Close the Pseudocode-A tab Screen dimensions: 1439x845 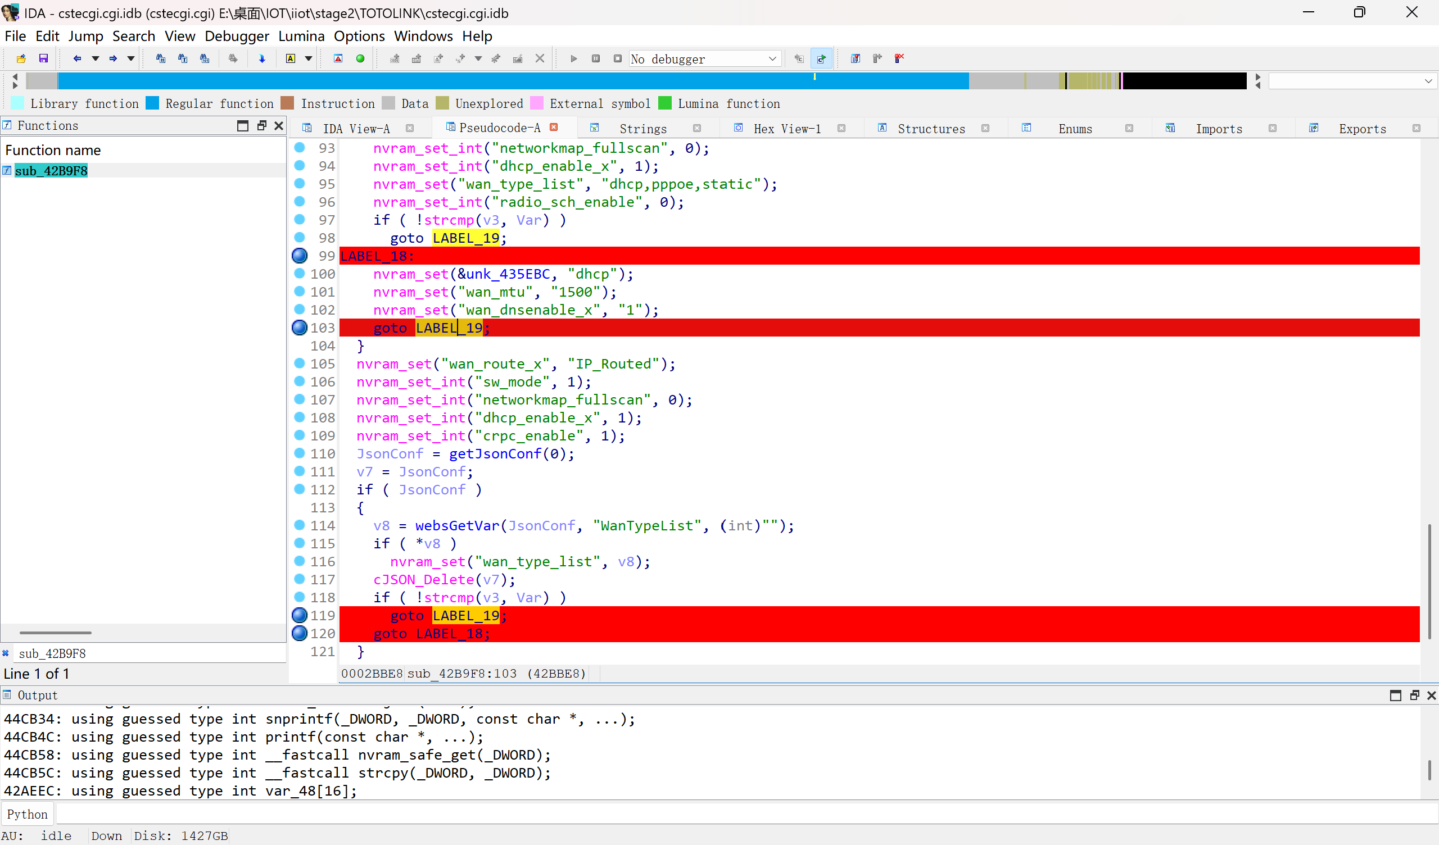coord(553,128)
